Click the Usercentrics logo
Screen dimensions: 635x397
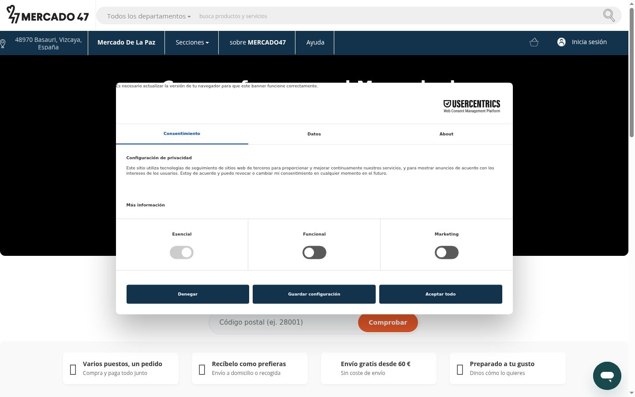coord(472,106)
